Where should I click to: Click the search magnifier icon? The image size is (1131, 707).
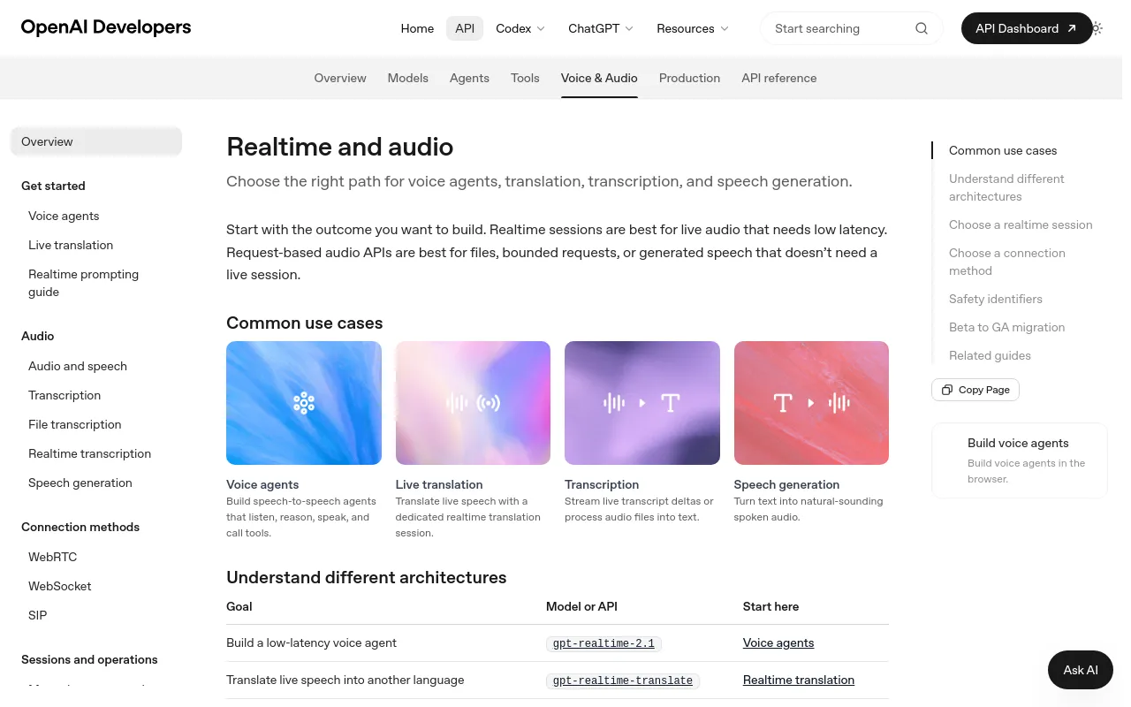point(922,28)
